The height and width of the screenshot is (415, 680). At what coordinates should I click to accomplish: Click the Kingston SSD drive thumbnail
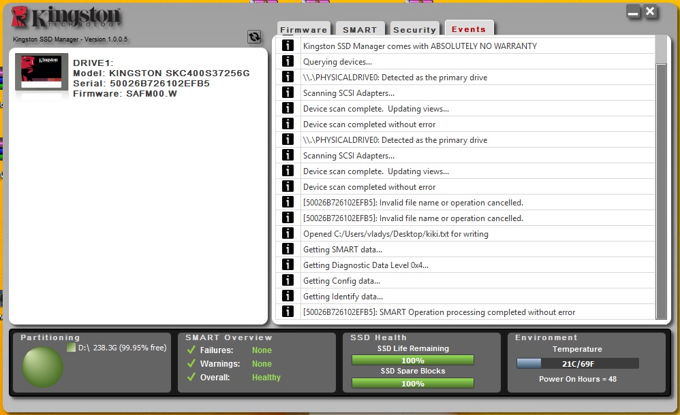click(x=42, y=72)
